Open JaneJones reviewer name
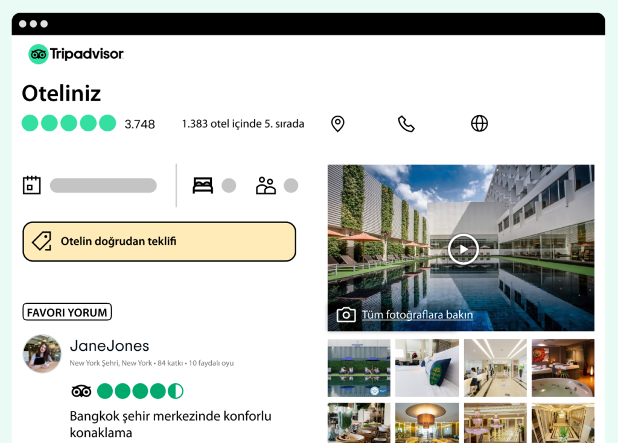 click(110, 346)
